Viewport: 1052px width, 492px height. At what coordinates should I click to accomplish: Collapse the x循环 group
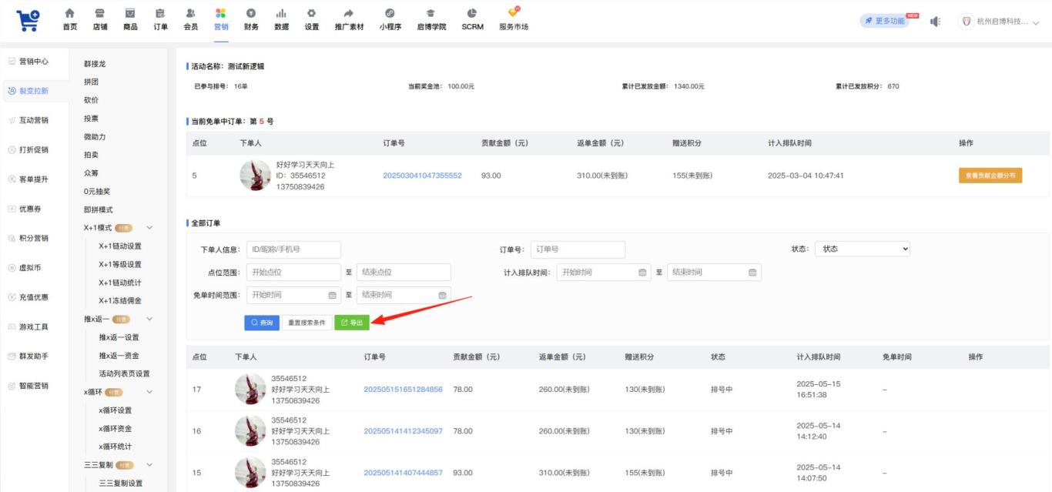[x=149, y=392]
